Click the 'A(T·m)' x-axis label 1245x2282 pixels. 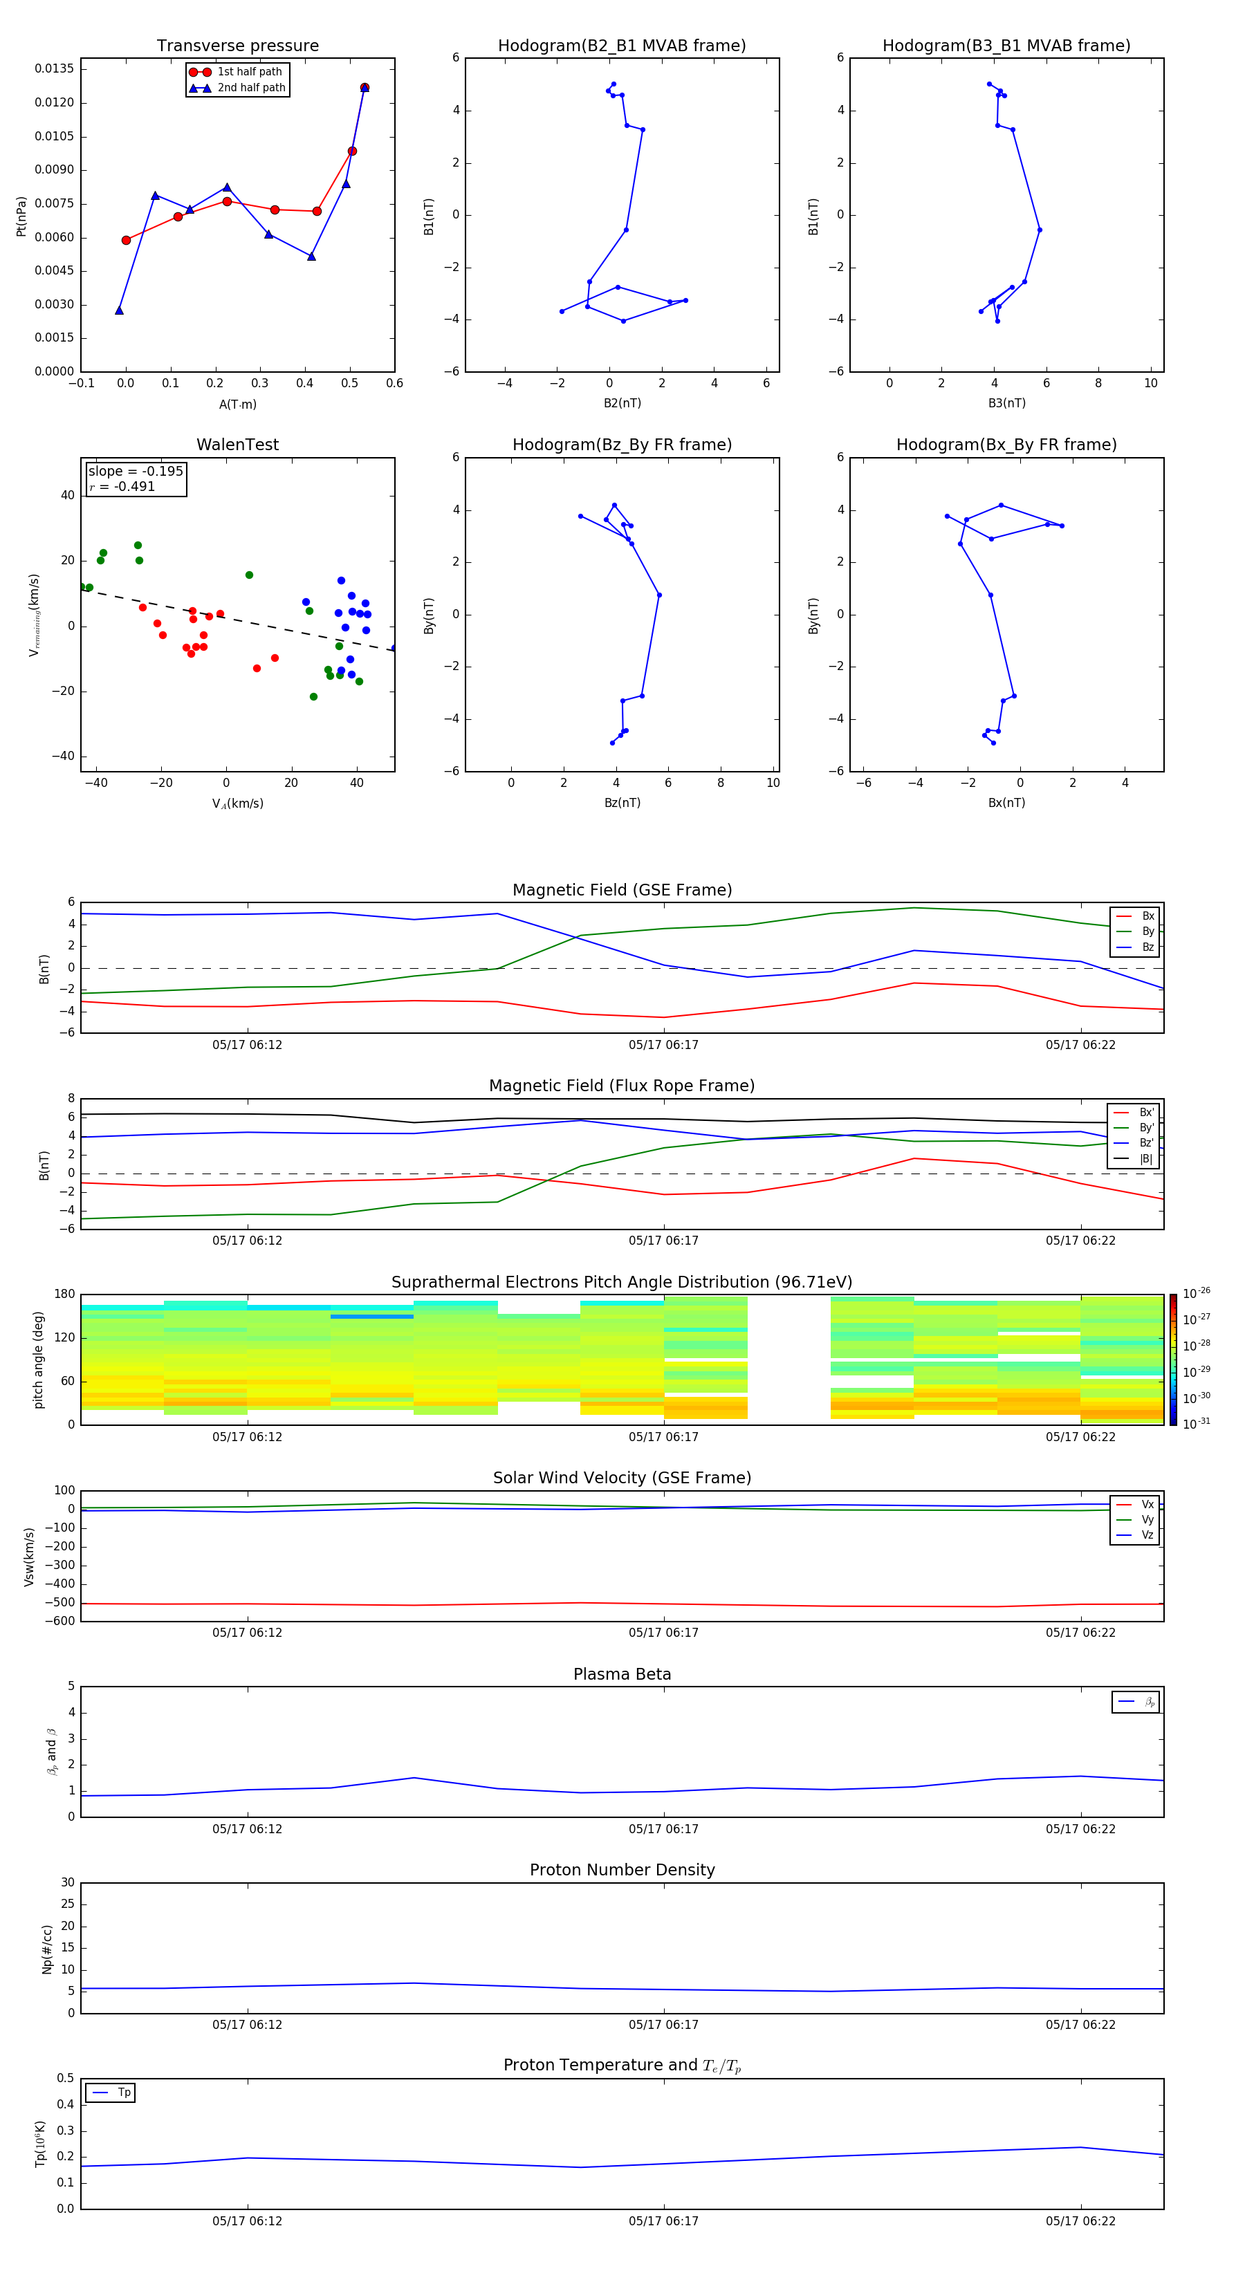[237, 405]
